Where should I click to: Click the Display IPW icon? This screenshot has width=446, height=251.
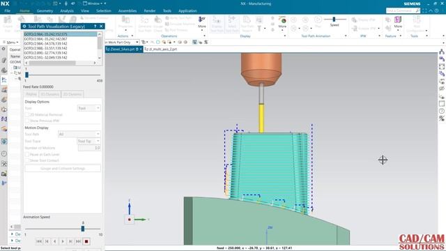point(364,20)
